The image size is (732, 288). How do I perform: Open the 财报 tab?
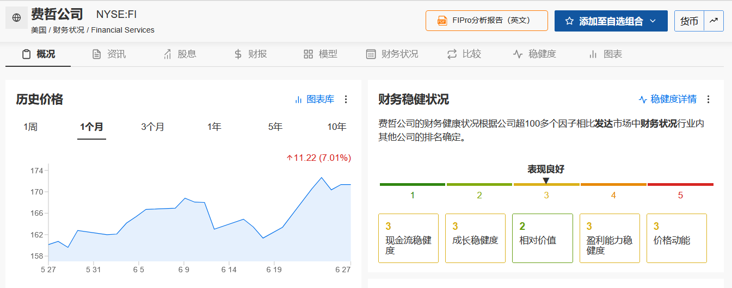point(250,54)
